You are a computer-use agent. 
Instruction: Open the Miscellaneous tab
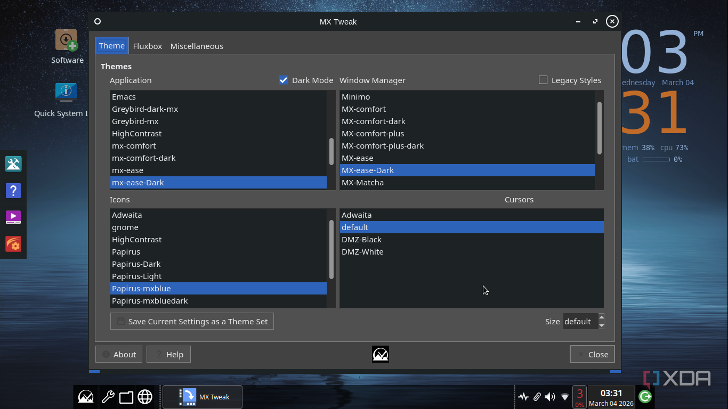197,46
